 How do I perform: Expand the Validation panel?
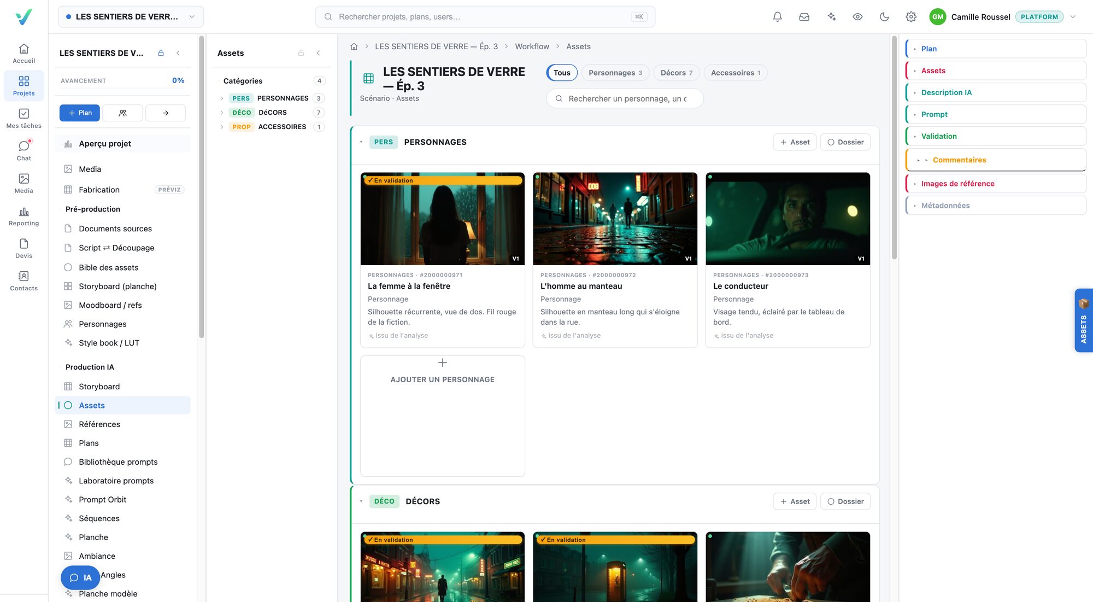(x=996, y=136)
